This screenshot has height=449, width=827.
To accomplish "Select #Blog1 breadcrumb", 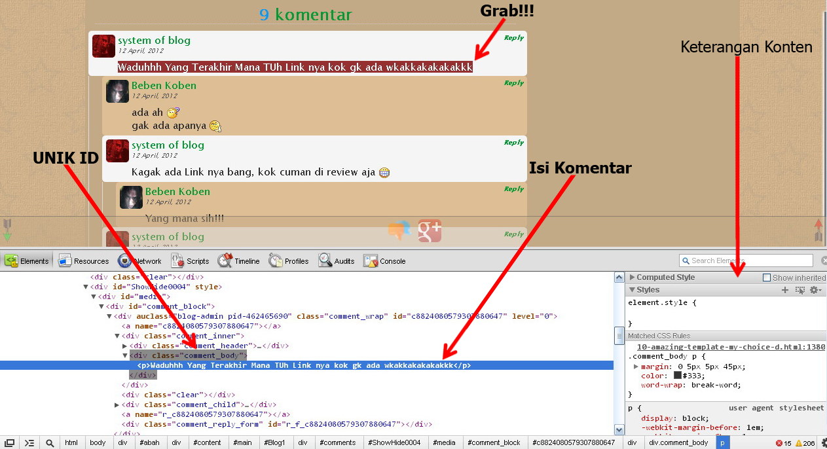I will [276, 442].
